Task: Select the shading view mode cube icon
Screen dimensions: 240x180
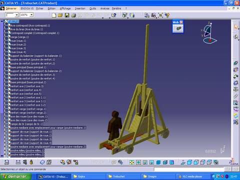Action: pyautogui.click(x=158, y=162)
